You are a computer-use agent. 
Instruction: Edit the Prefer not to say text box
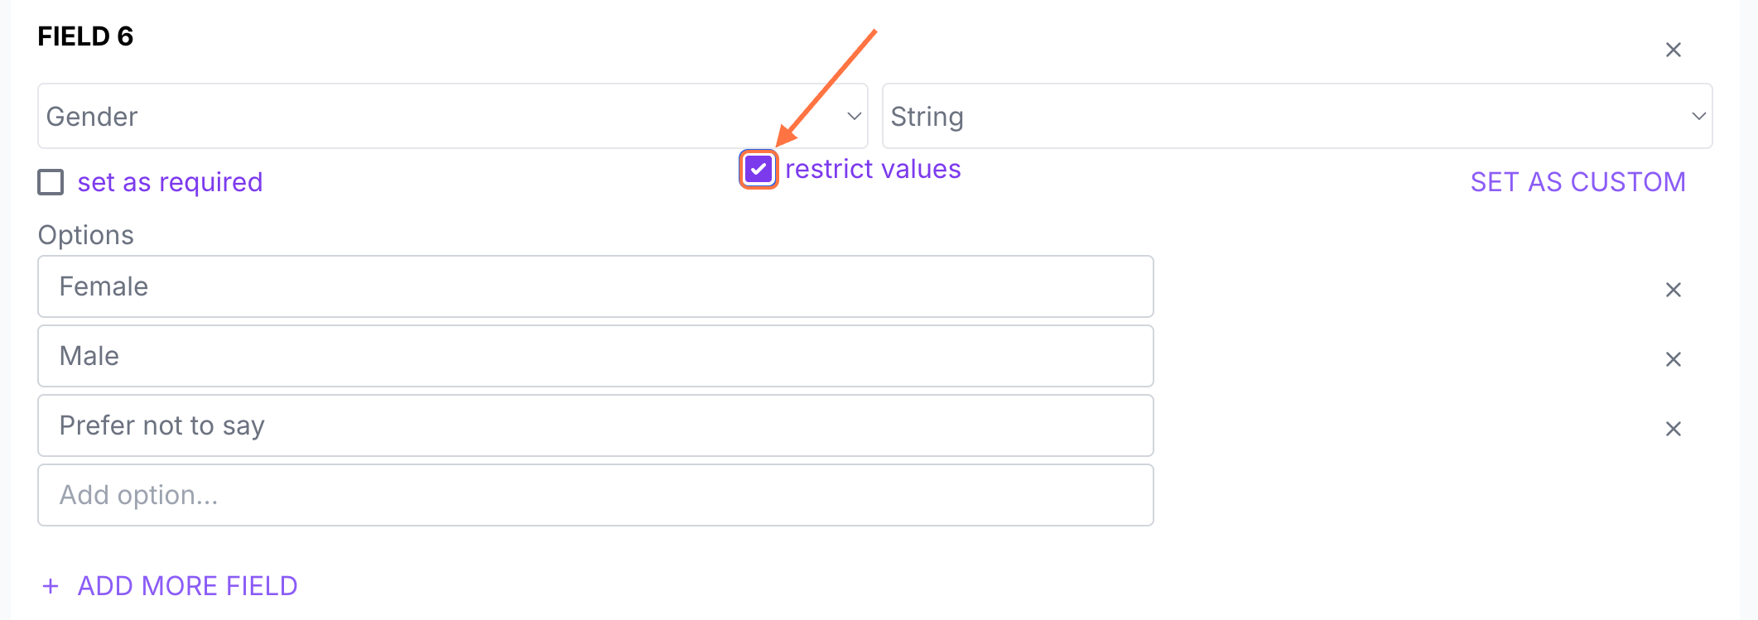(x=595, y=425)
